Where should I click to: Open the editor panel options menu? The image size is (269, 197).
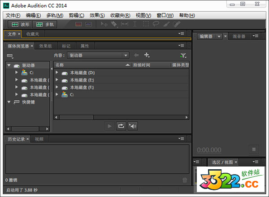click(x=256, y=36)
